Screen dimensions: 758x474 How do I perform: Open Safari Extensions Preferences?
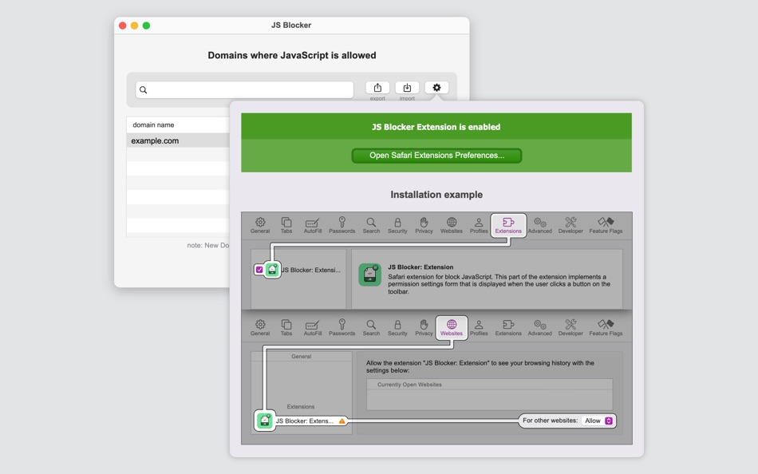[x=436, y=156]
